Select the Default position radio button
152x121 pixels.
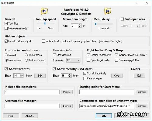click(6, 55)
